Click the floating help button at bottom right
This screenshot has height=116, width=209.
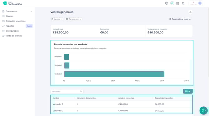point(203,110)
